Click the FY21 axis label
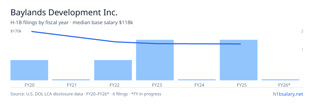The height and width of the screenshot is (104, 314). (71, 85)
